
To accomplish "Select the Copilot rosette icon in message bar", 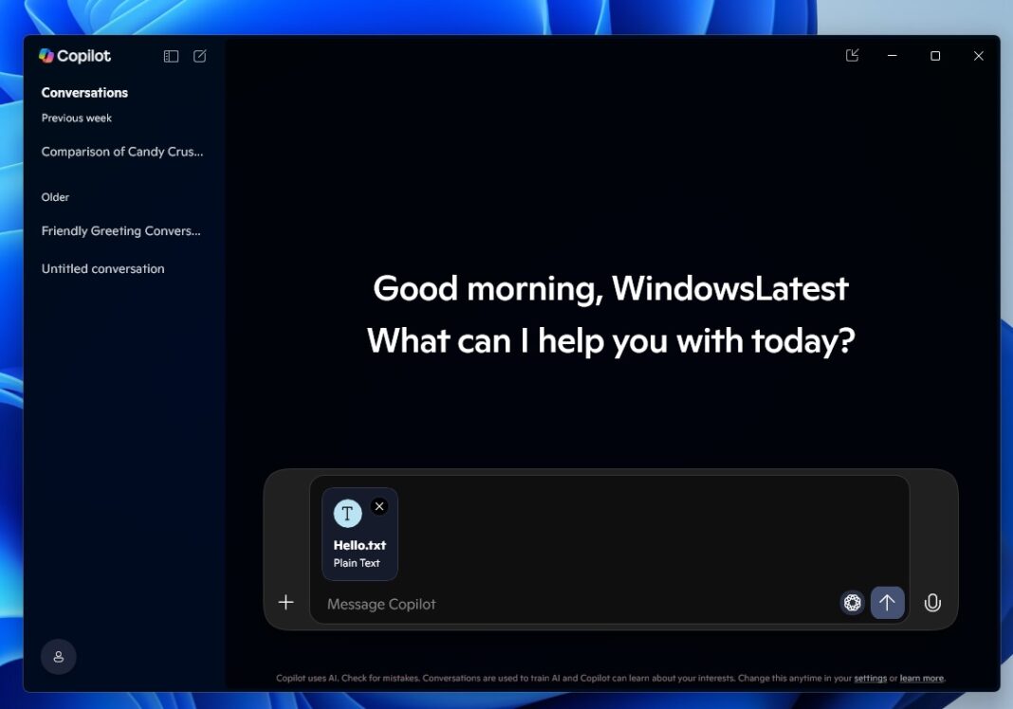I will [852, 603].
